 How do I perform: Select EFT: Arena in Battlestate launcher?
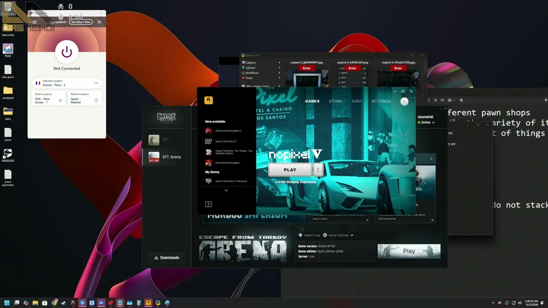point(167,157)
